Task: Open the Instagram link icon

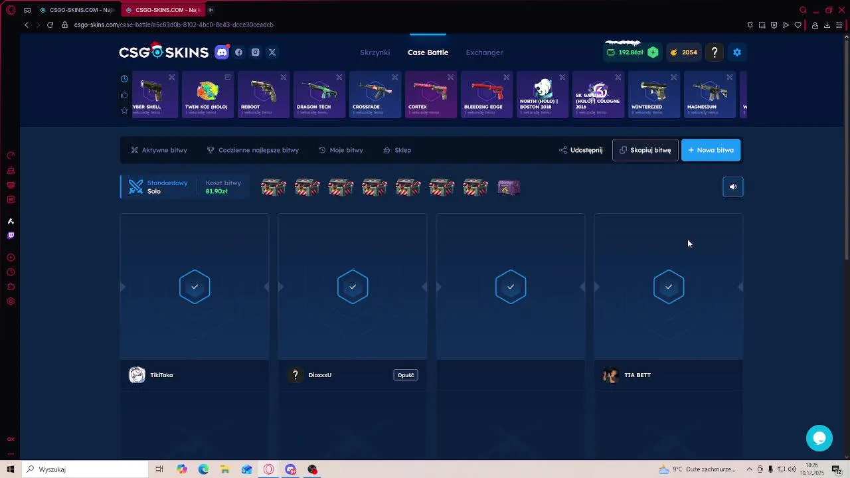Action: click(255, 52)
